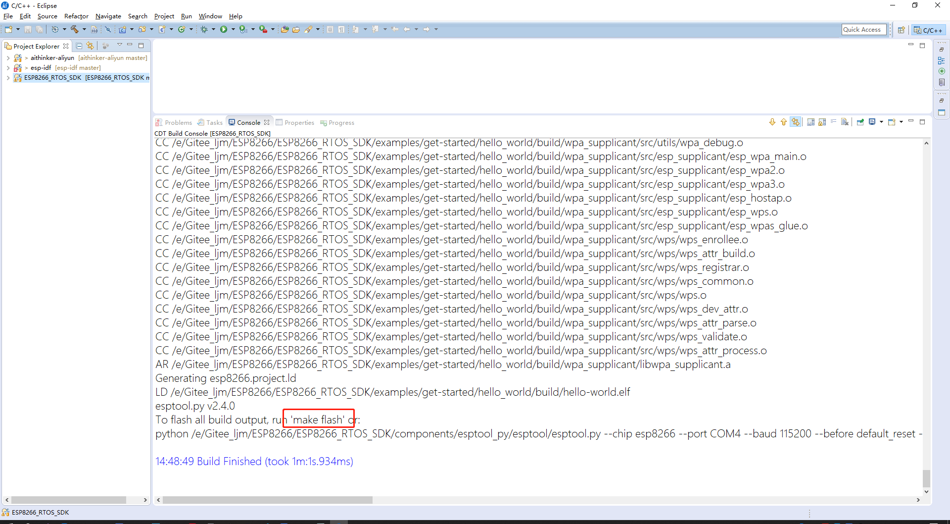Go to next annotation icon

pos(356,30)
